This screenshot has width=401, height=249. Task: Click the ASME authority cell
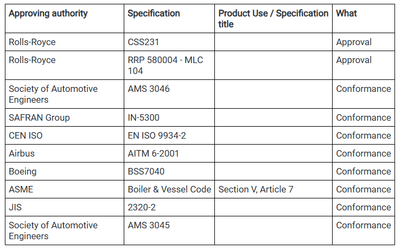[21, 189]
